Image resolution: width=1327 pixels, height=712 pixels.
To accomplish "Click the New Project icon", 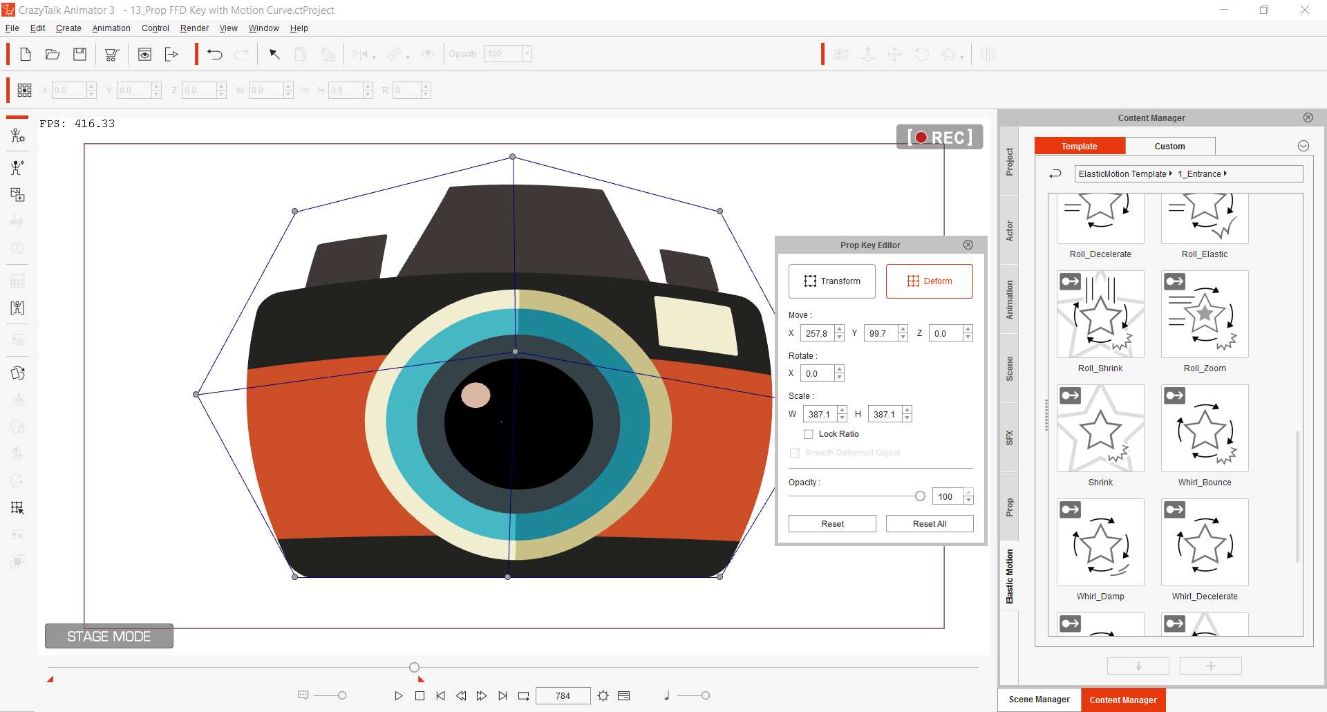I will coord(26,54).
